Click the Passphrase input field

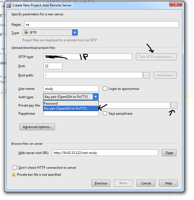pyautogui.click(x=71, y=114)
